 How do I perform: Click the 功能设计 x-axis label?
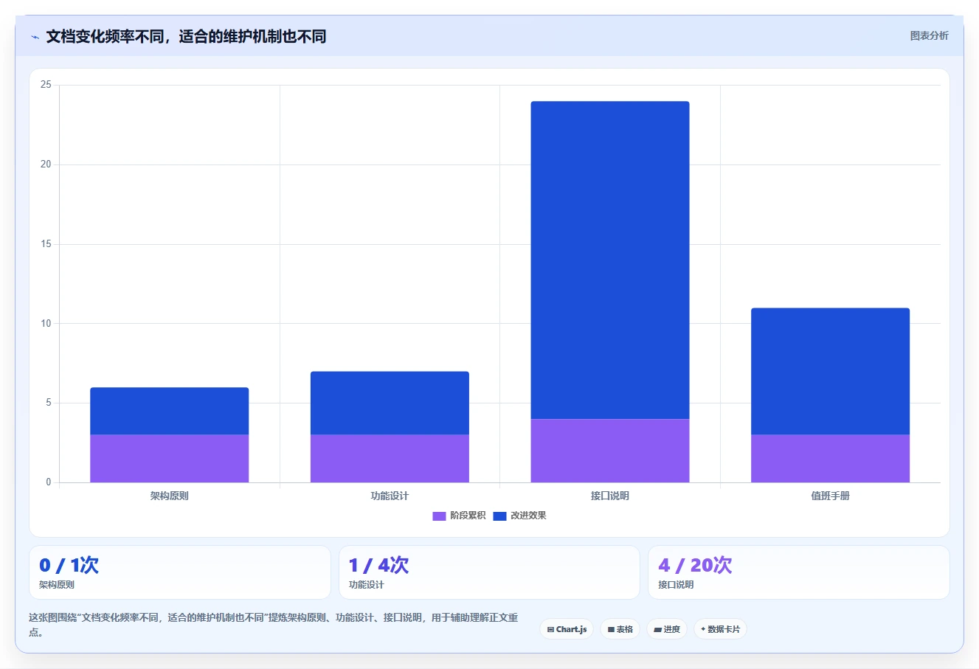click(390, 496)
